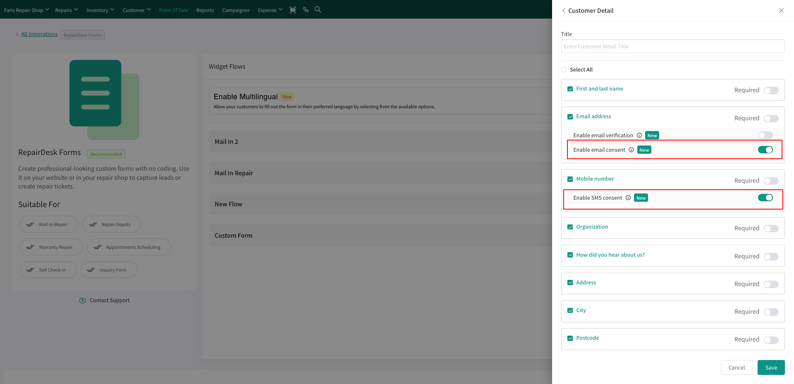Toggle Required for How did you hear
The image size is (794, 384).
[x=771, y=257]
